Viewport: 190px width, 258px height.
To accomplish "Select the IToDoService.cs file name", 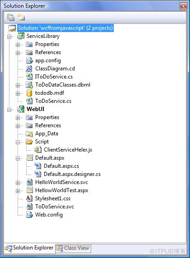I will [x=54, y=77].
